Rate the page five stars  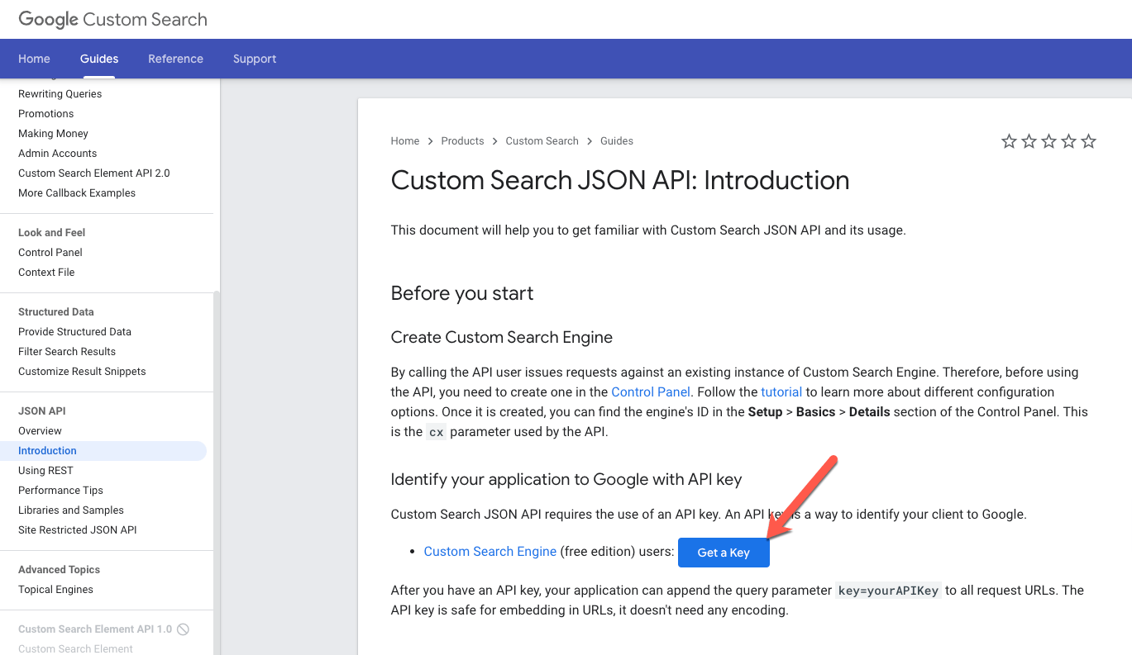(x=1088, y=141)
